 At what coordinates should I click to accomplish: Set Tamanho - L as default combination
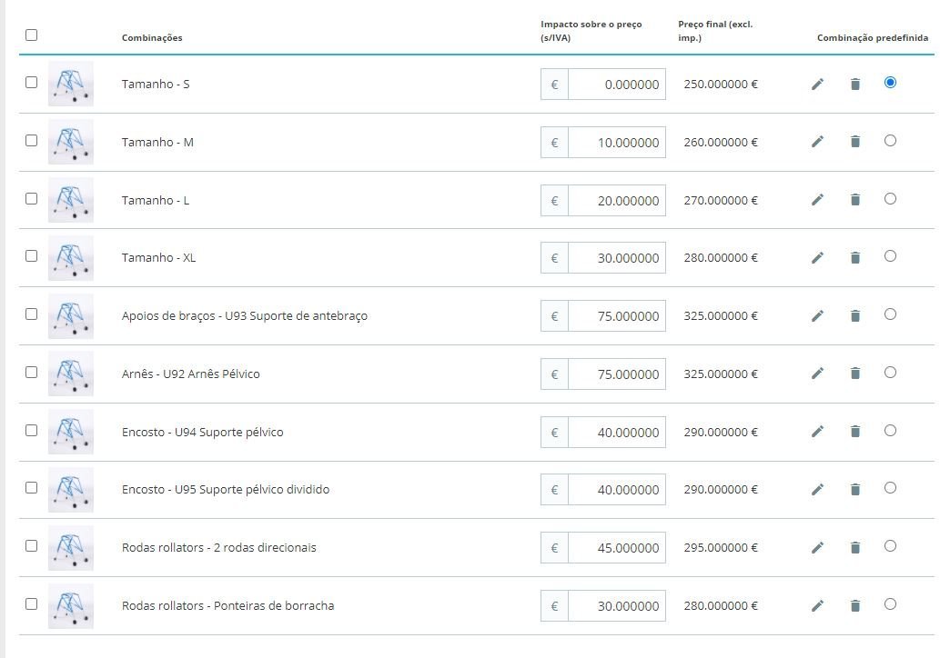[890, 198]
